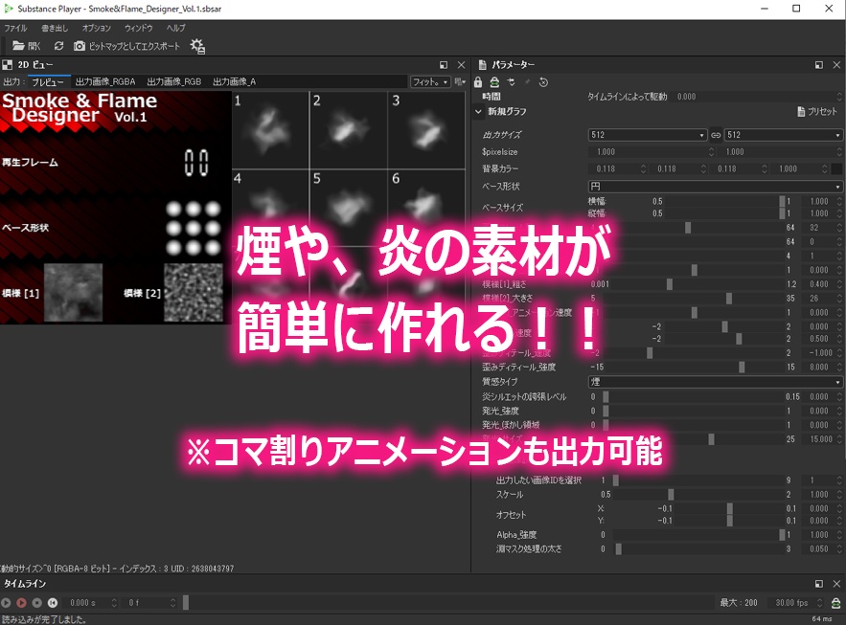Close the タイムライン panel
The height and width of the screenshot is (625, 846).
point(836,584)
